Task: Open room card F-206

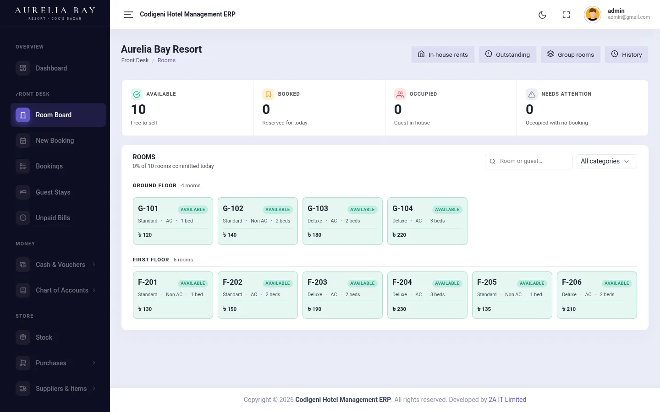Action: click(x=597, y=295)
